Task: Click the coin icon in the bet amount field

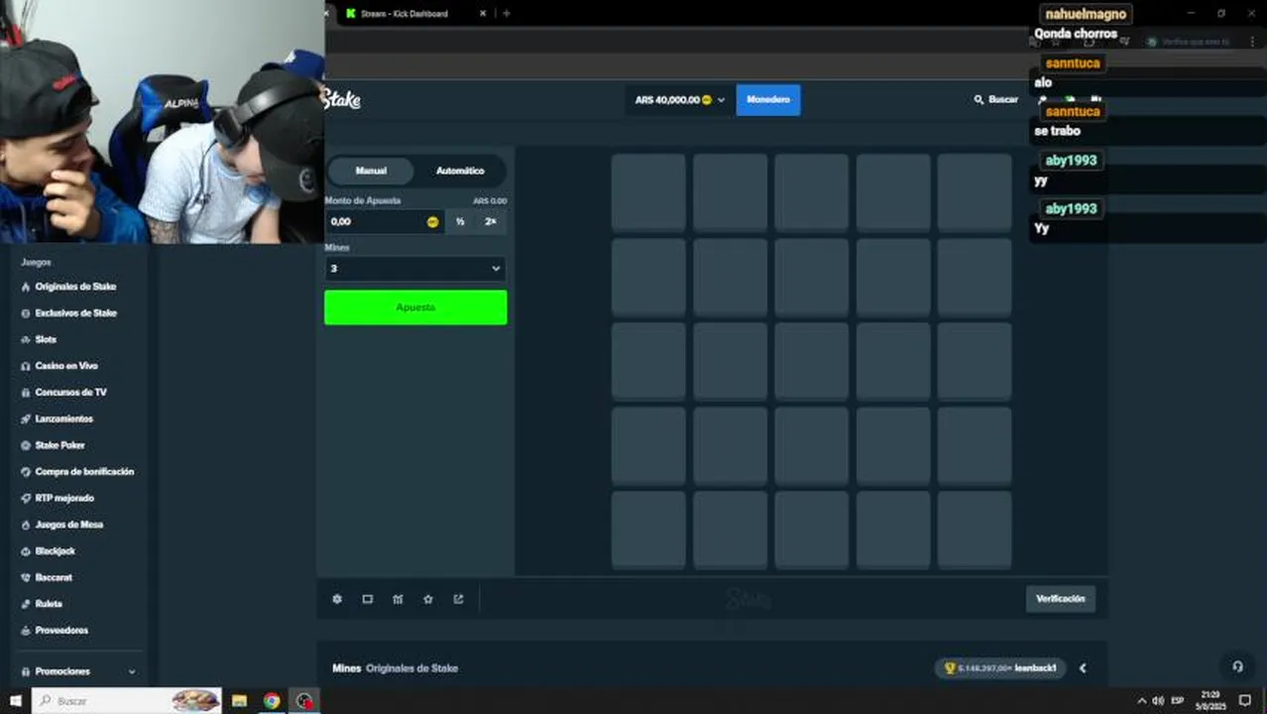Action: click(432, 221)
